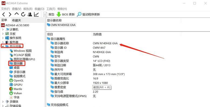Select the 服务器 server icon in tree

pos(7,42)
